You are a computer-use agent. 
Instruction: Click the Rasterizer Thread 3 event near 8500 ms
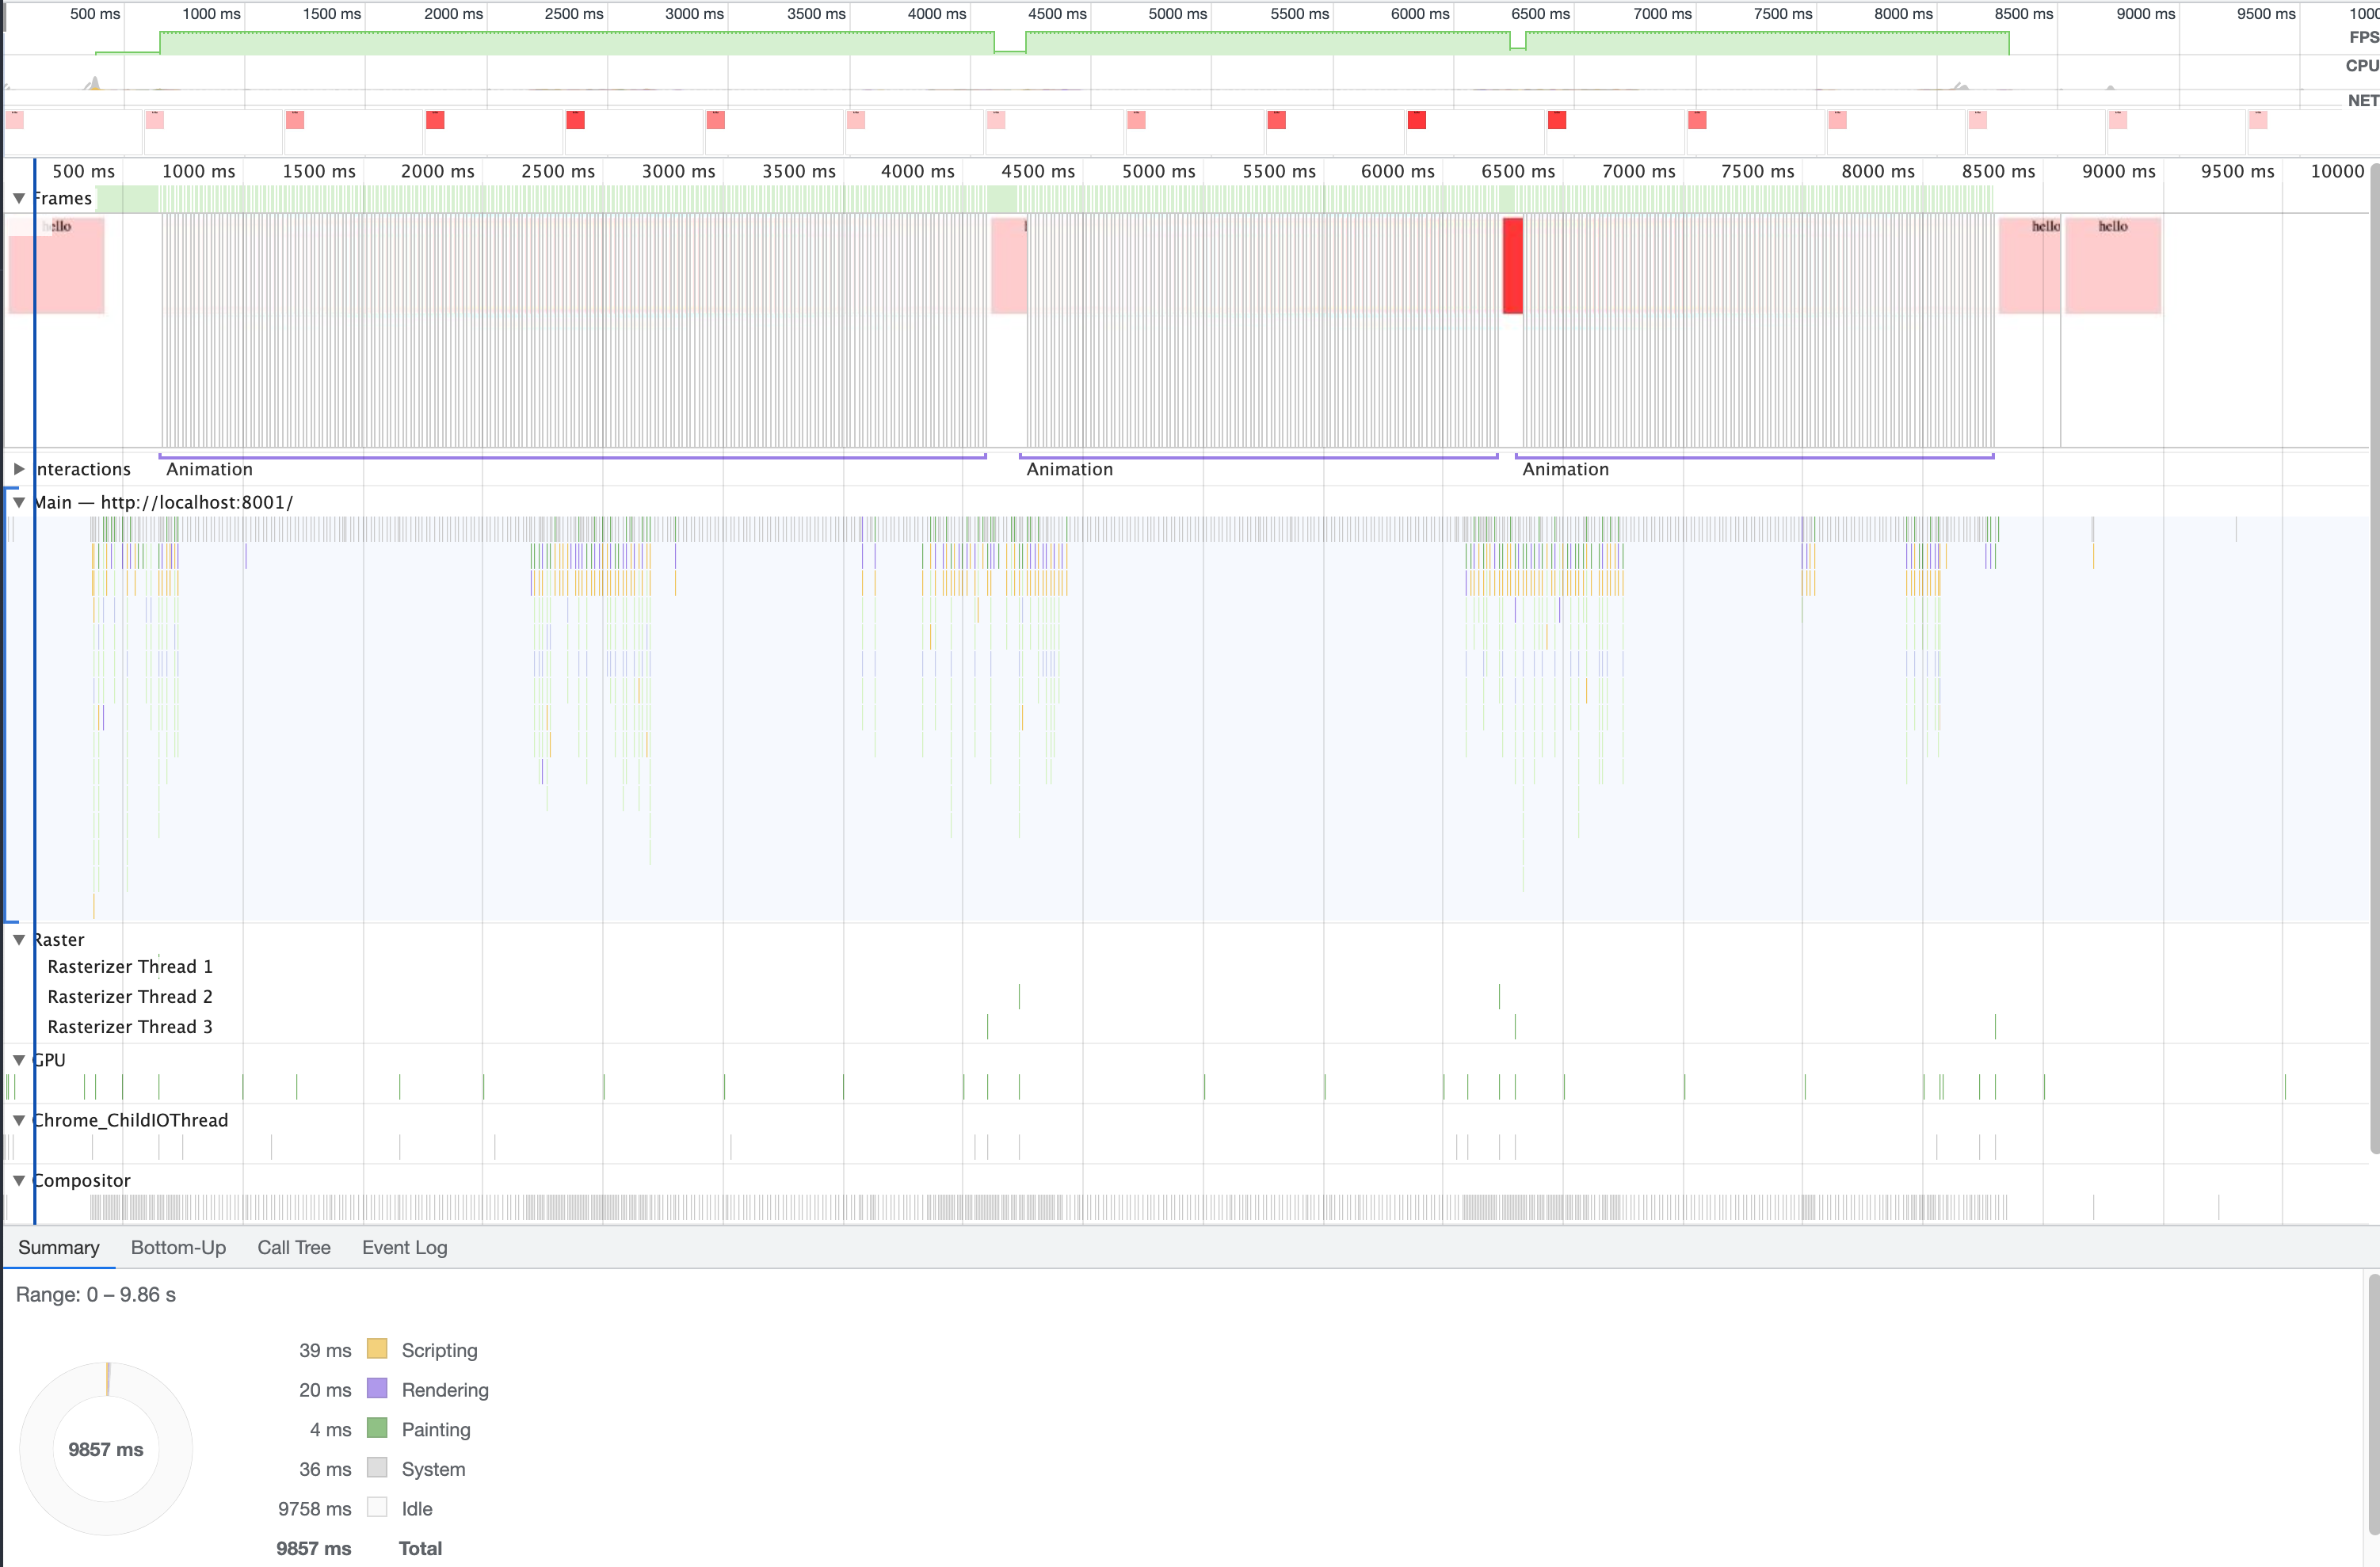coord(1995,1026)
